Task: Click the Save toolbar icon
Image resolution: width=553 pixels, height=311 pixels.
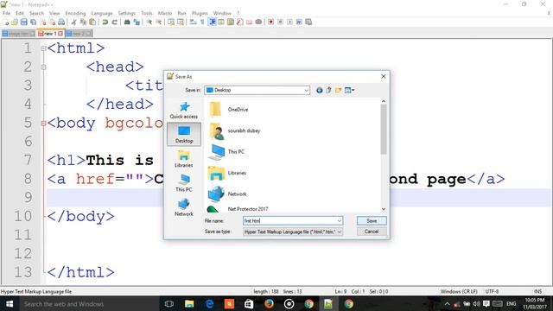Action: coord(23,22)
